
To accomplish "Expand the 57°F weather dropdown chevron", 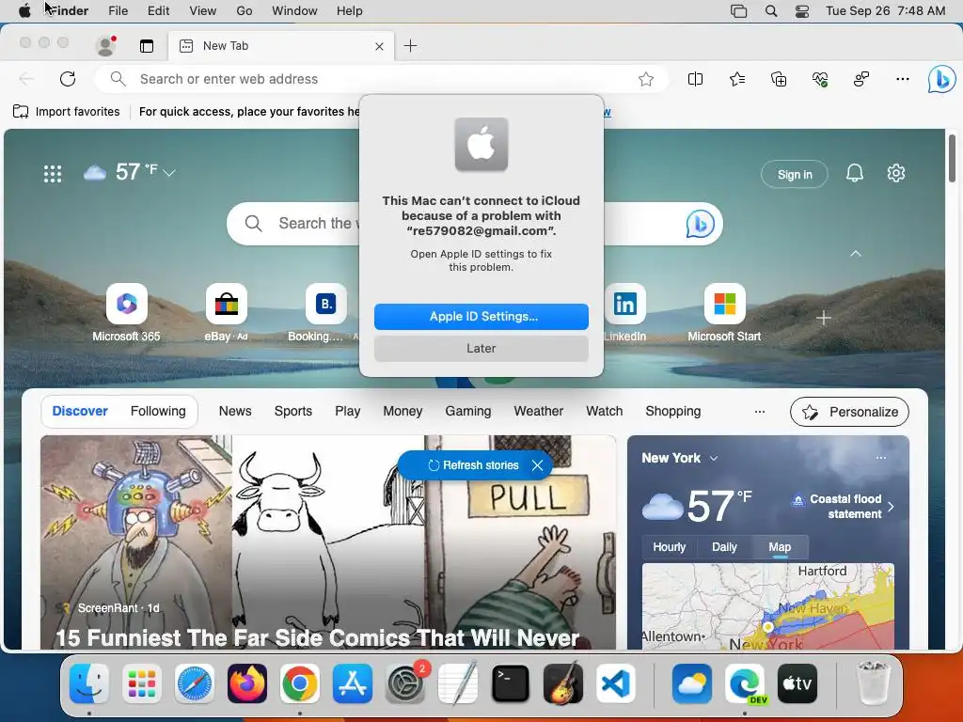I will point(169,173).
